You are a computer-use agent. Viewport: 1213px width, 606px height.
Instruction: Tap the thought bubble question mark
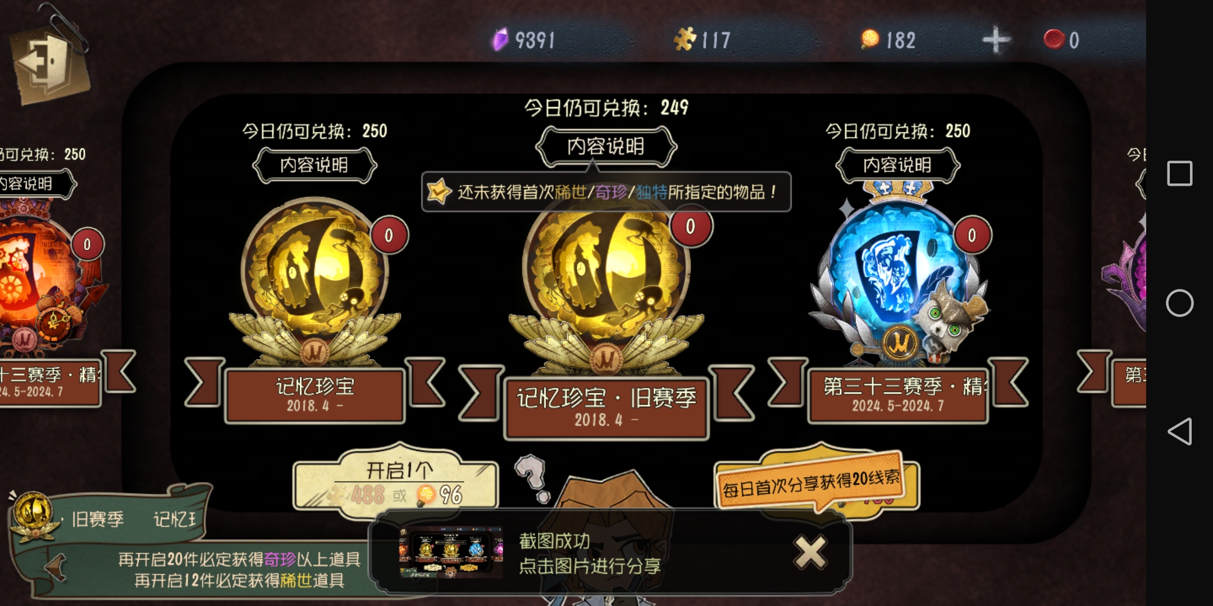tap(533, 478)
